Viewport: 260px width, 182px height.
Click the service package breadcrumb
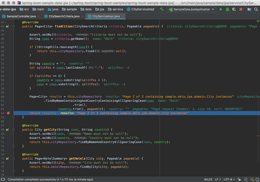pyautogui.click(x=115, y=9)
